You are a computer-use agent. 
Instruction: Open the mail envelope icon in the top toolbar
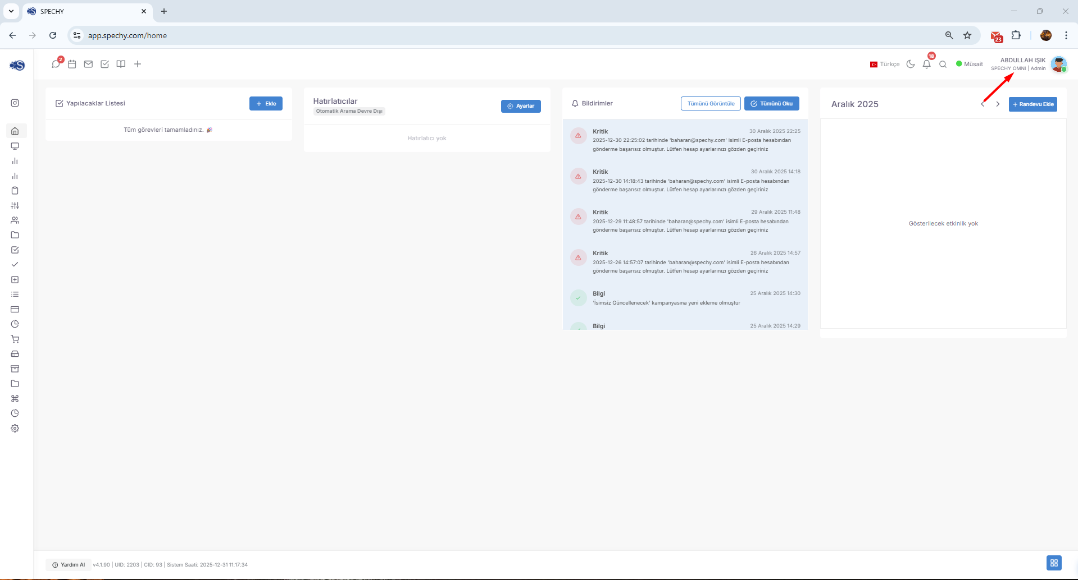(x=88, y=64)
